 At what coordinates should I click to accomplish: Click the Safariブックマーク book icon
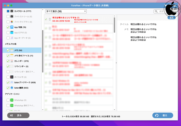tap(12, 82)
